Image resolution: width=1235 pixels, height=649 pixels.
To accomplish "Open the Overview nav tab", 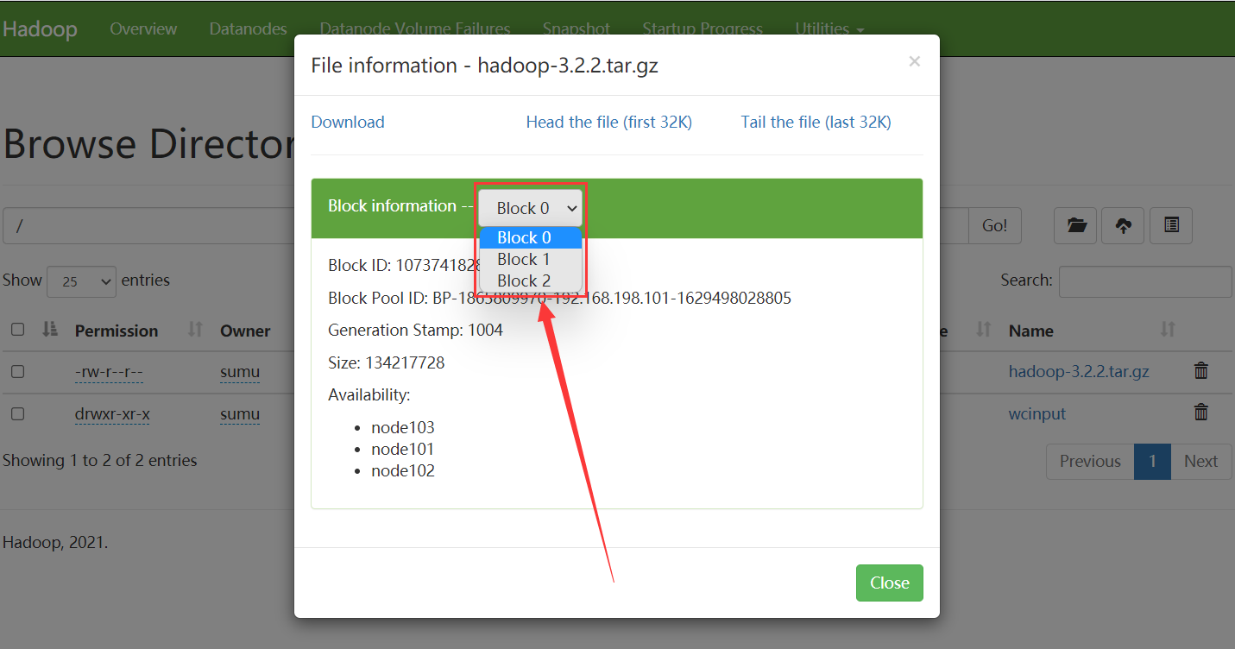I will tap(143, 28).
